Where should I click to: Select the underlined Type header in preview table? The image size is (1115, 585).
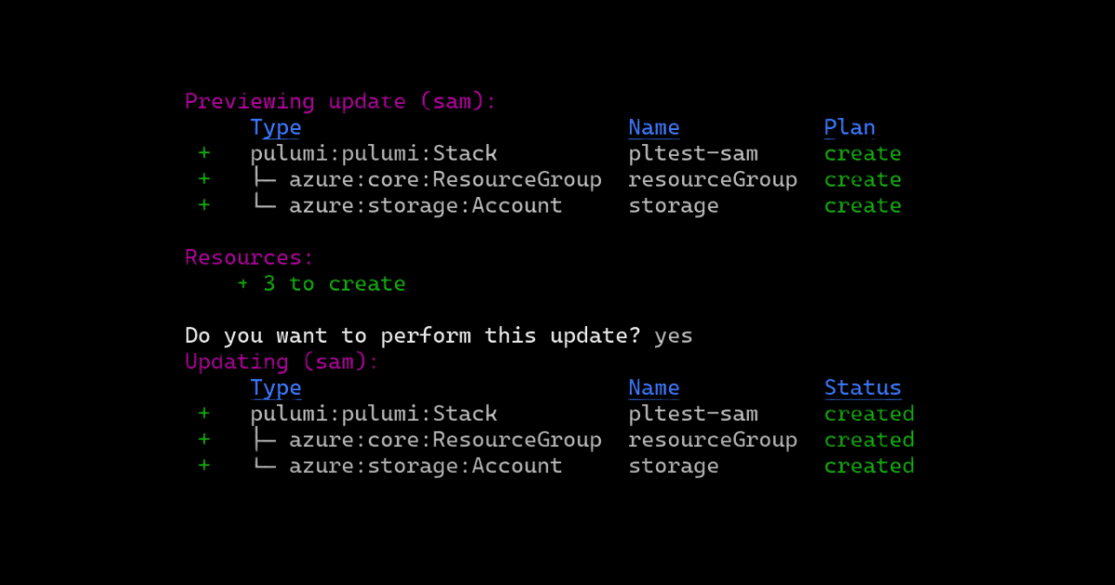[276, 128]
